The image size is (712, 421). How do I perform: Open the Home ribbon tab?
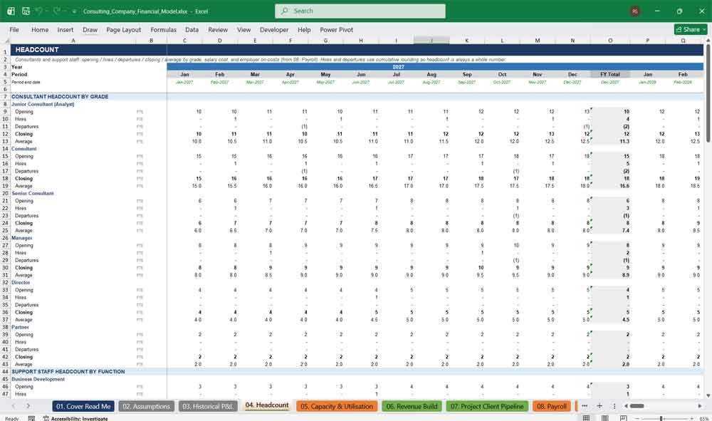(x=40, y=29)
